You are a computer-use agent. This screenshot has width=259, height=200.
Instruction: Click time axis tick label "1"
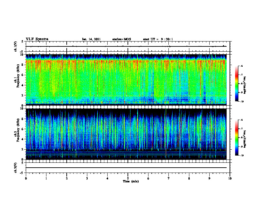[x=46, y=178]
